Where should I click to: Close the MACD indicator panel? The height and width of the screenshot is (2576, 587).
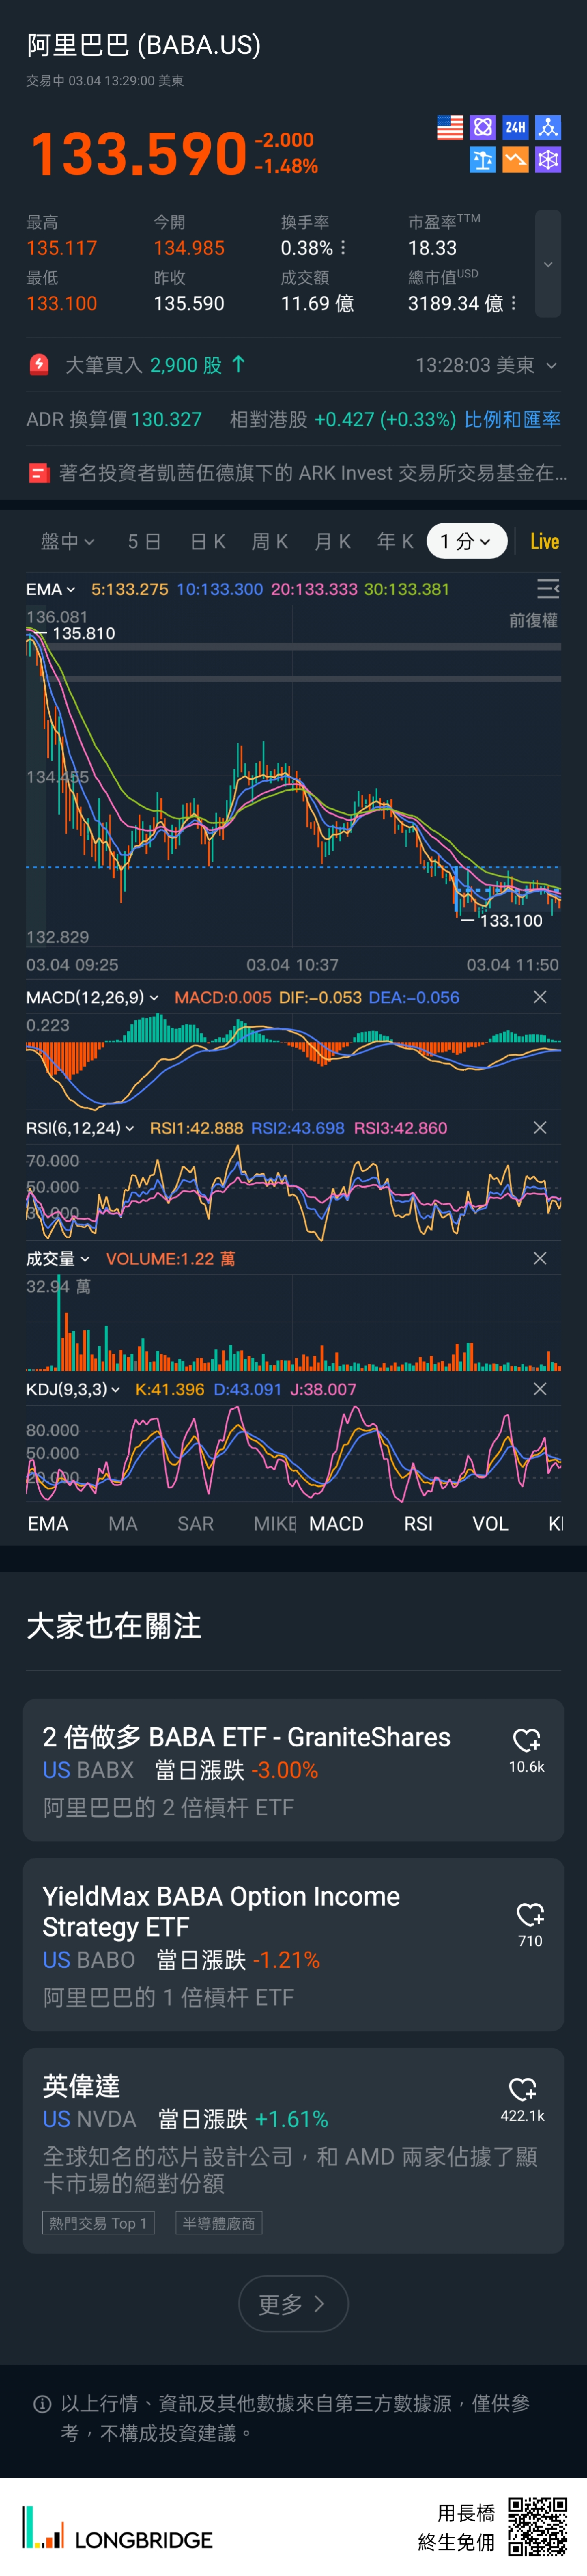540,997
